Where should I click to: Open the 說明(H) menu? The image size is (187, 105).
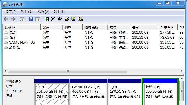tap(60, 12)
